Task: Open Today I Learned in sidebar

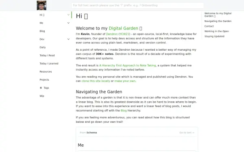Action: 49,64
